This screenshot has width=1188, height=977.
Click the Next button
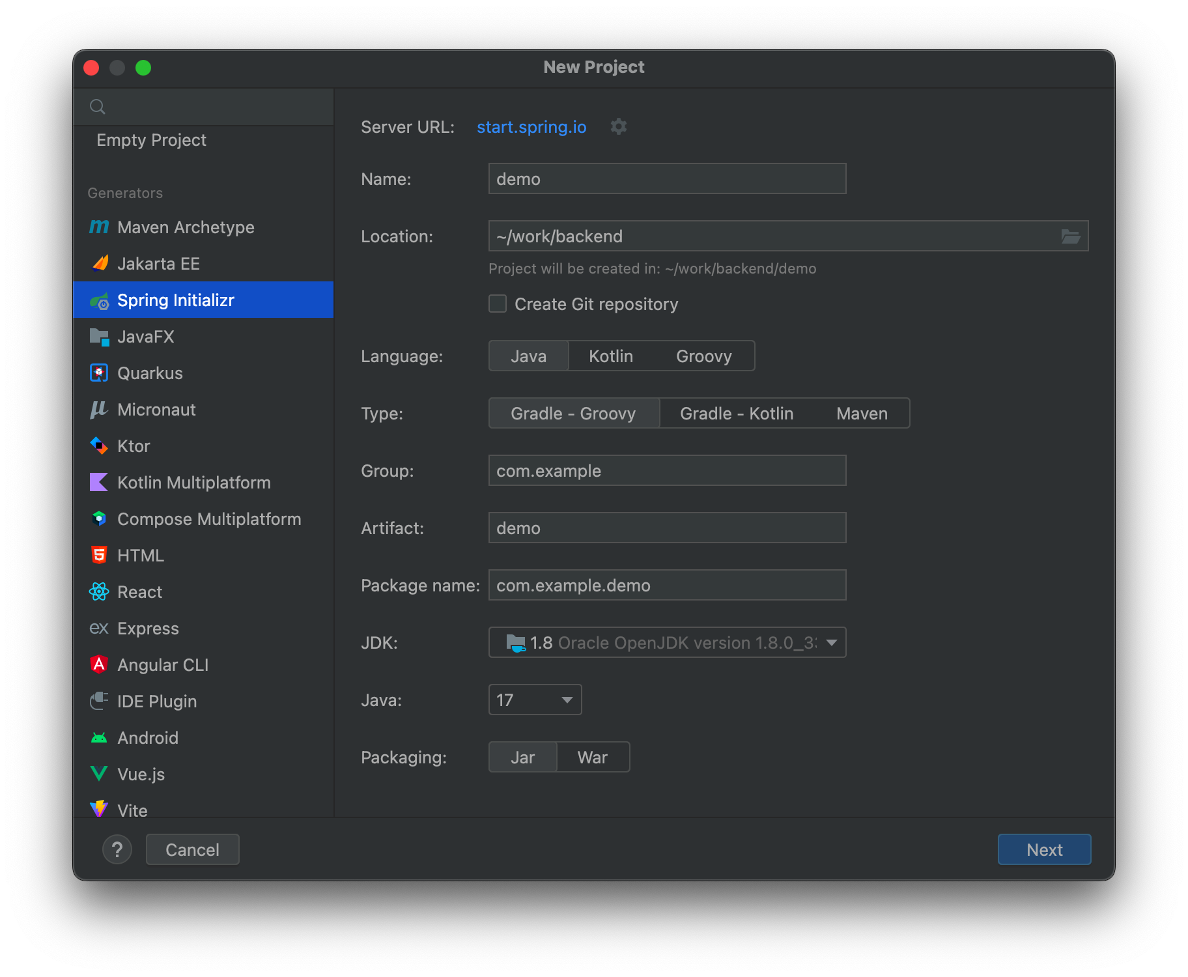(1044, 850)
